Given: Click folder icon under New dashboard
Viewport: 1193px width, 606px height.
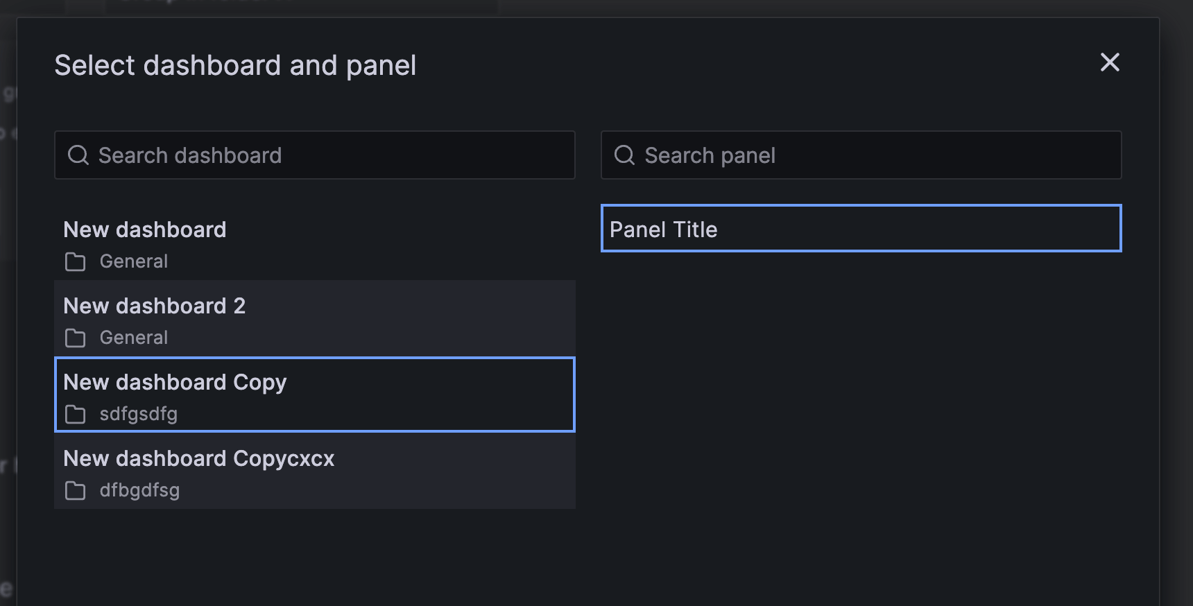Looking at the screenshot, I should (x=75, y=262).
